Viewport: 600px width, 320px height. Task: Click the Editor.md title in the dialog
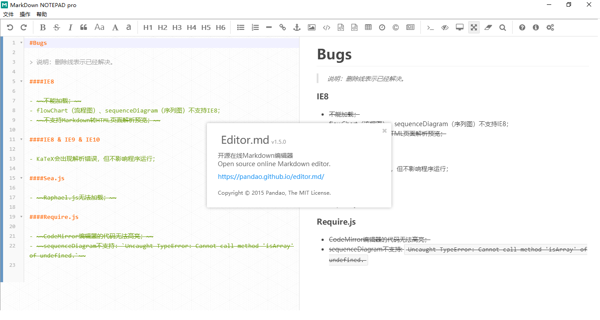pos(245,140)
